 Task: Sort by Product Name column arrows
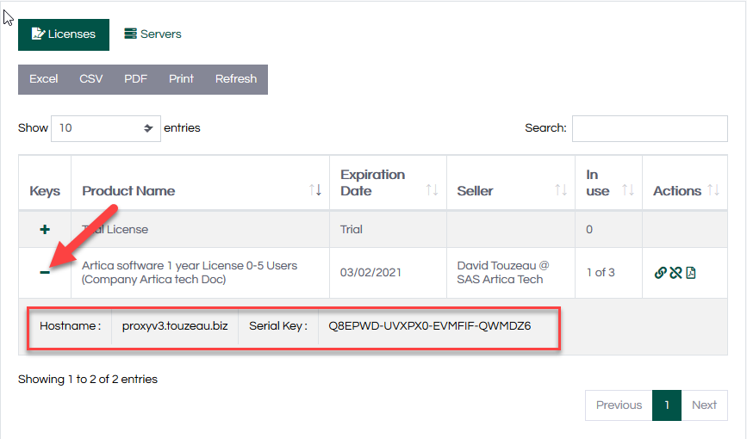pos(315,190)
